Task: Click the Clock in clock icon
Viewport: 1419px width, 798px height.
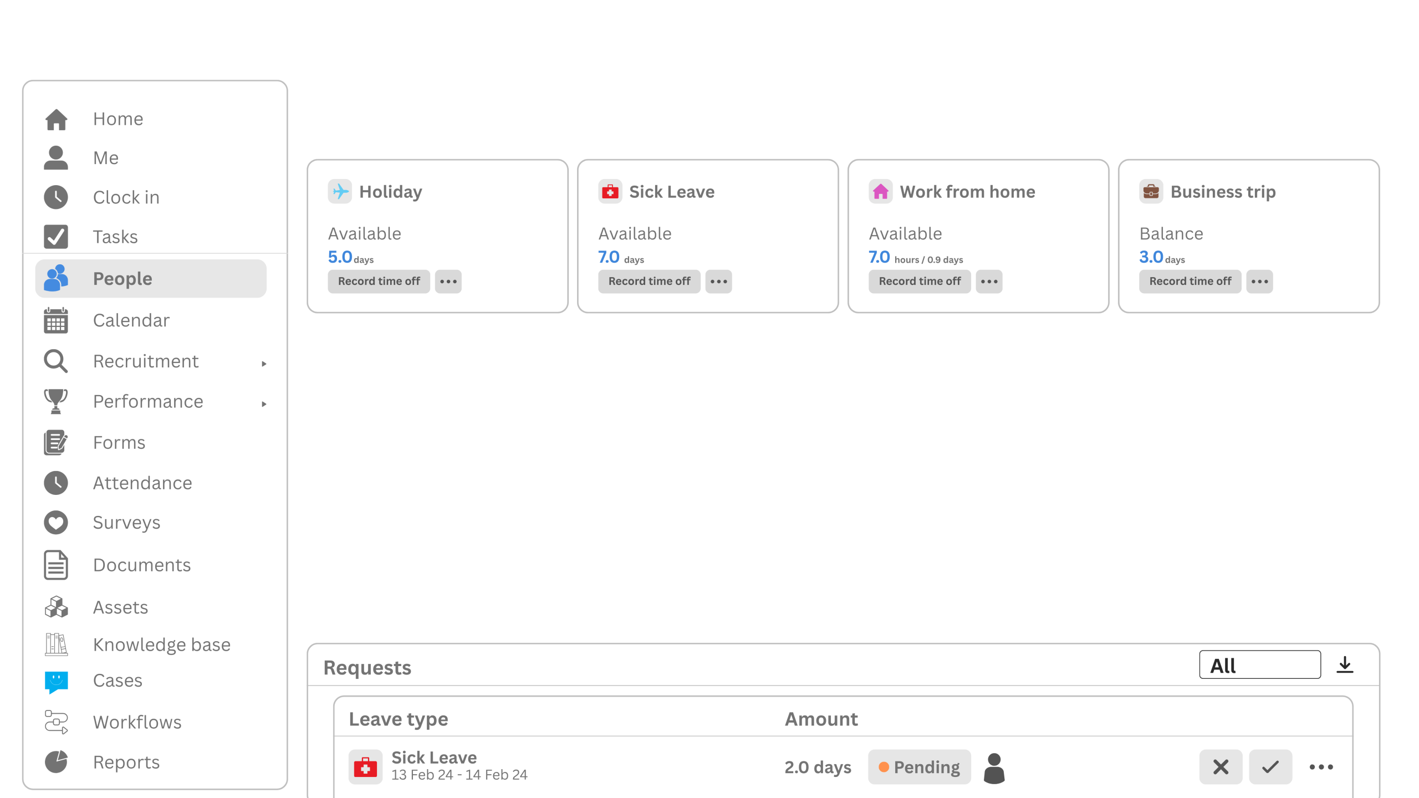Action: click(x=56, y=197)
